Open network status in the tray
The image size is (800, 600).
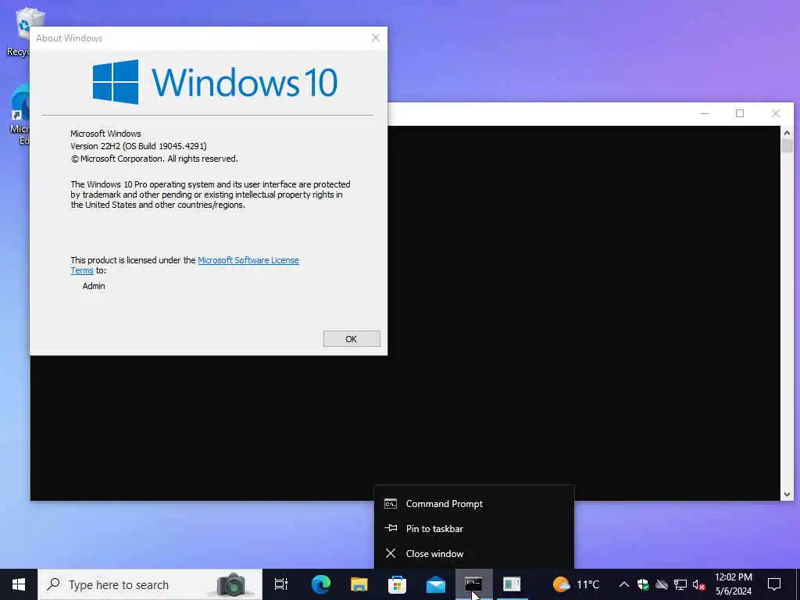(680, 584)
